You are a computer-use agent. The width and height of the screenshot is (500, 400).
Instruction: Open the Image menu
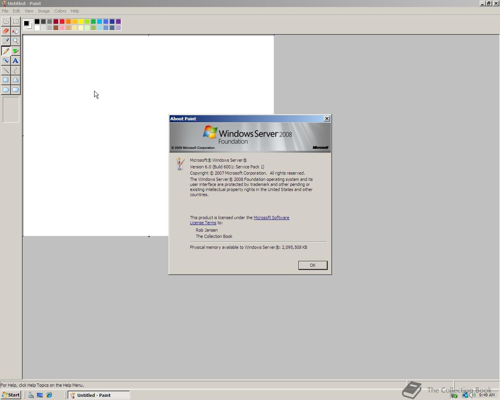click(44, 11)
